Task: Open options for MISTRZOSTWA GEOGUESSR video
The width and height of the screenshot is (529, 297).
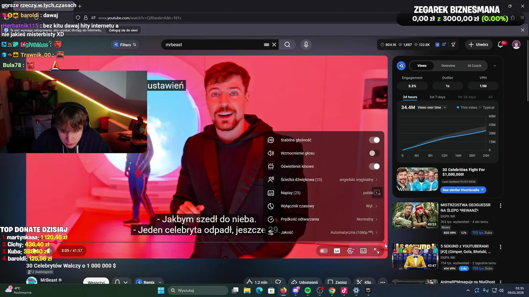Action: 500,205
